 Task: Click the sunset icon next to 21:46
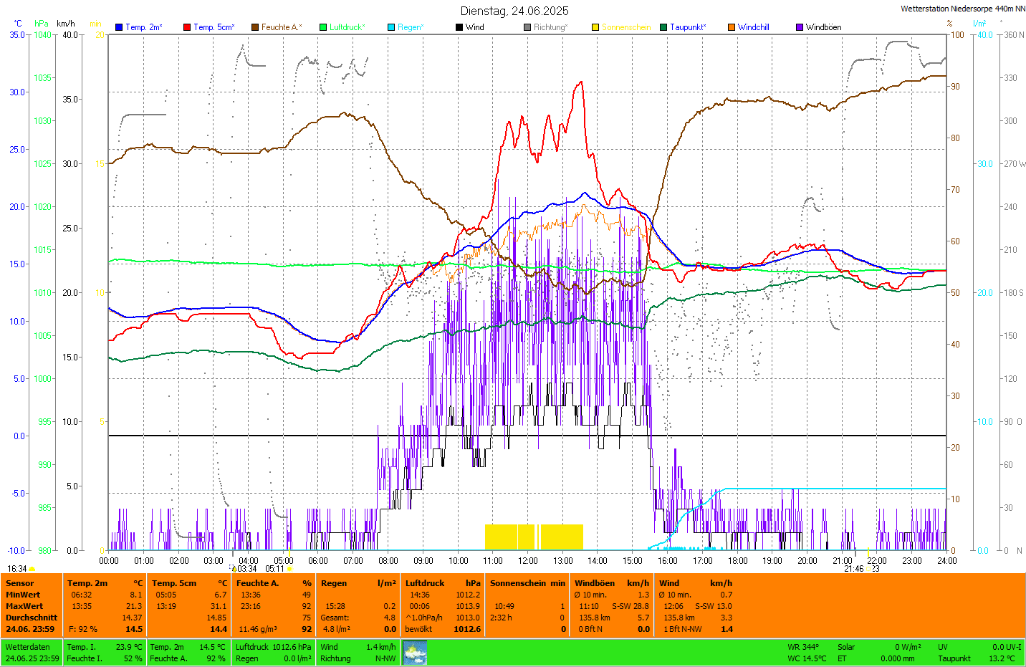point(869,569)
